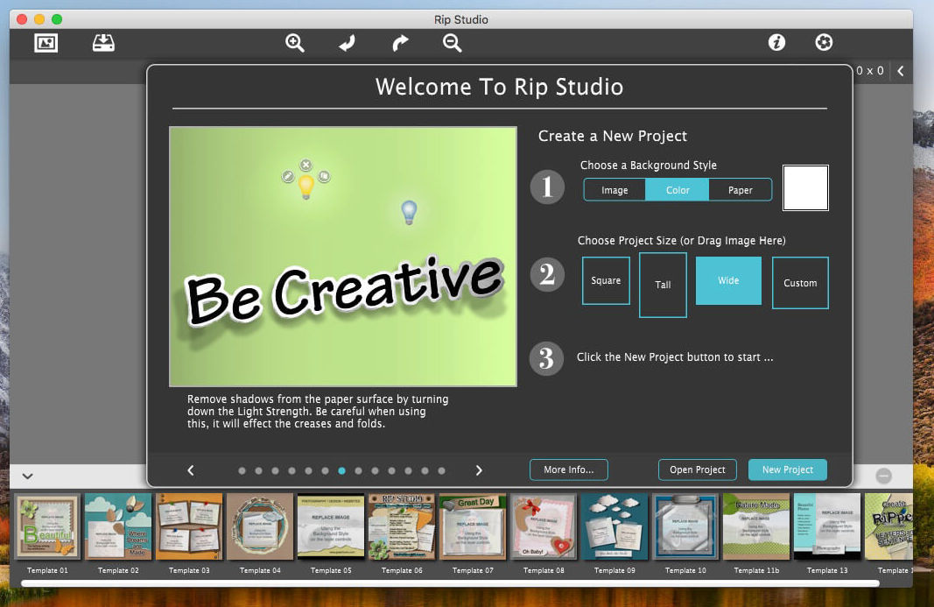Viewport: 934px width, 607px height.
Task: Click the Open Project button
Action: (697, 469)
